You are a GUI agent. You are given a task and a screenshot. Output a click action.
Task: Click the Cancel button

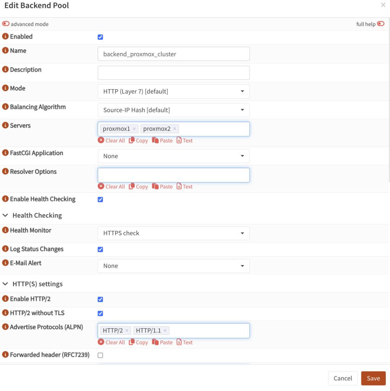click(342, 378)
